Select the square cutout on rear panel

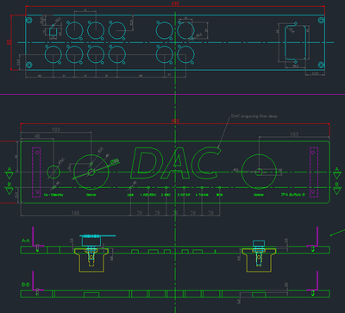53,32
